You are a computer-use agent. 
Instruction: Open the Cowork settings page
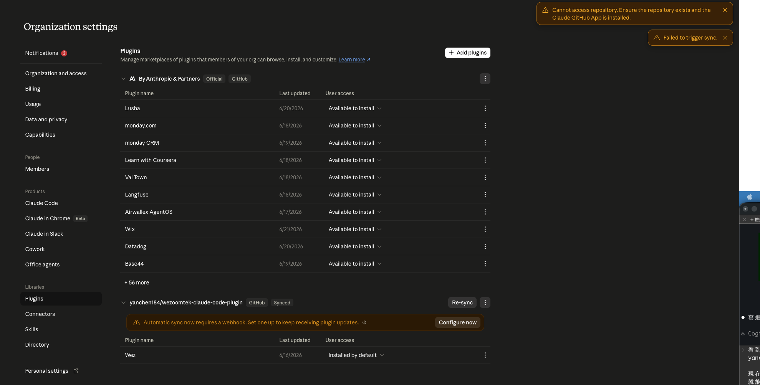click(x=61, y=249)
